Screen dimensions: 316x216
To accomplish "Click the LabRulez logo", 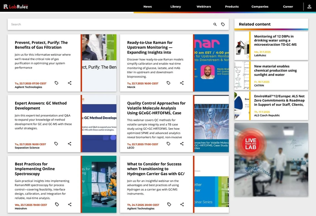I will point(16,6).
